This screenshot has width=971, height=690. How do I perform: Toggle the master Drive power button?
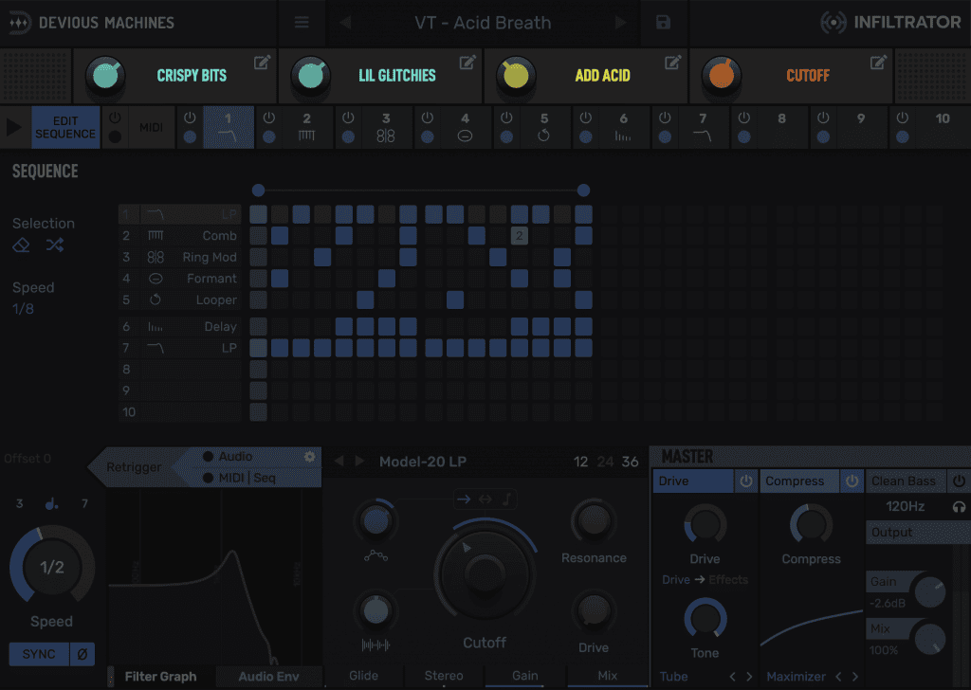[x=745, y=481]
